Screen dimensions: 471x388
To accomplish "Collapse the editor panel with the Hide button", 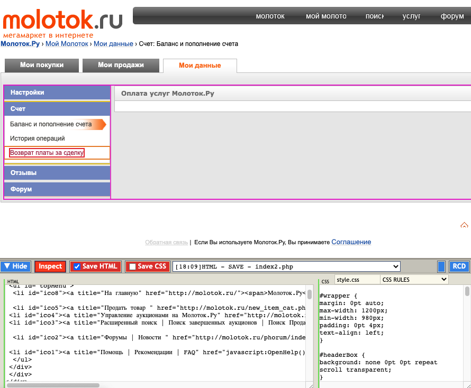I will click(16, 266).
